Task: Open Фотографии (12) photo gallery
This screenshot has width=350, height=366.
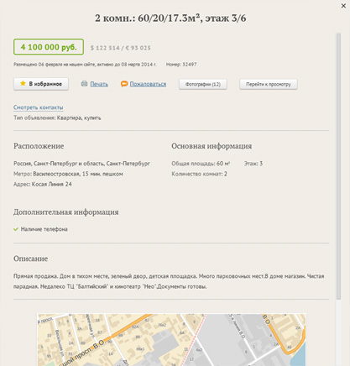Action: coord(203,84)
